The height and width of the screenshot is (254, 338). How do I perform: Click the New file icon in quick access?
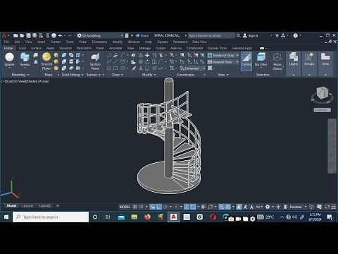[15, 35]
